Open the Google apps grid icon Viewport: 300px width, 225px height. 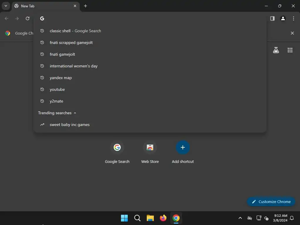[x=290, y=50]
